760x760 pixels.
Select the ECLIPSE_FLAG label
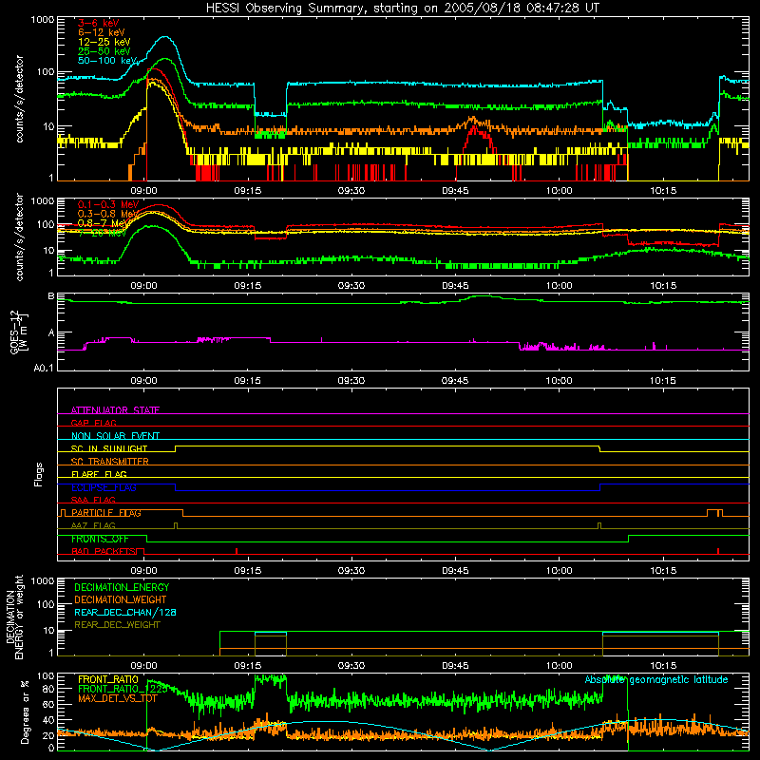coord(104,487)
